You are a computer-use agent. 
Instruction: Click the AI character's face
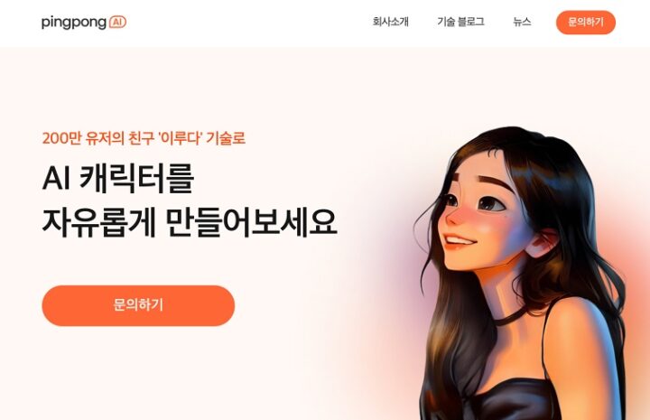pyautogui.click(x=483, y=211)
